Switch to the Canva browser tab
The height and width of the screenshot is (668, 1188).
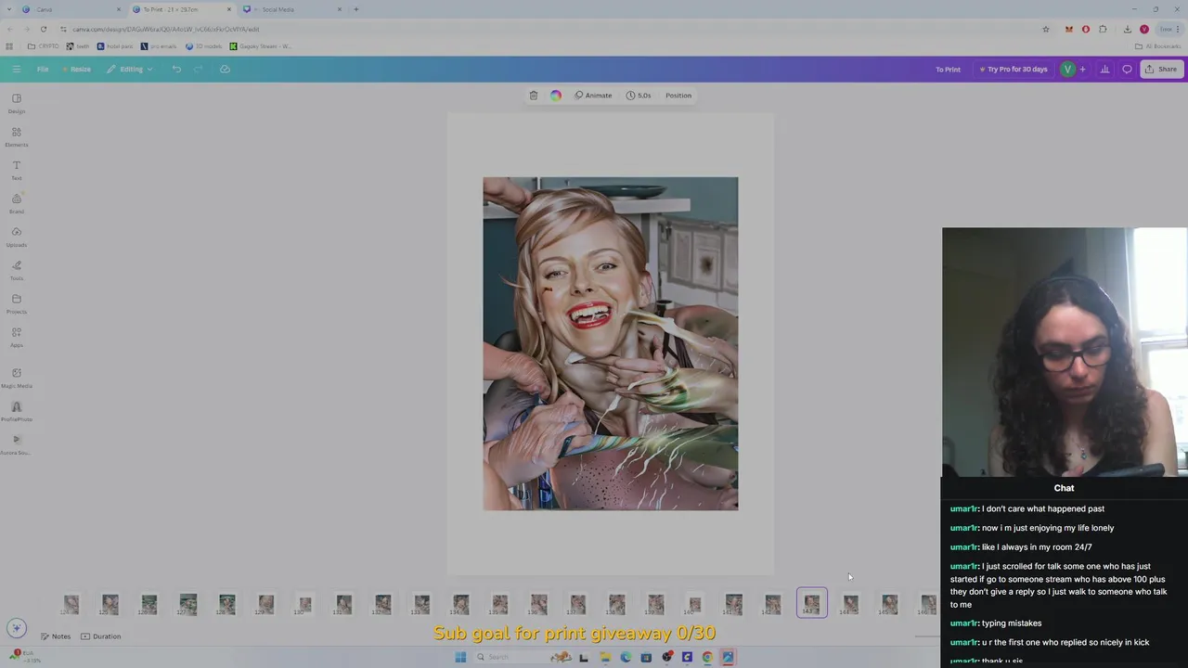[70, 9]
